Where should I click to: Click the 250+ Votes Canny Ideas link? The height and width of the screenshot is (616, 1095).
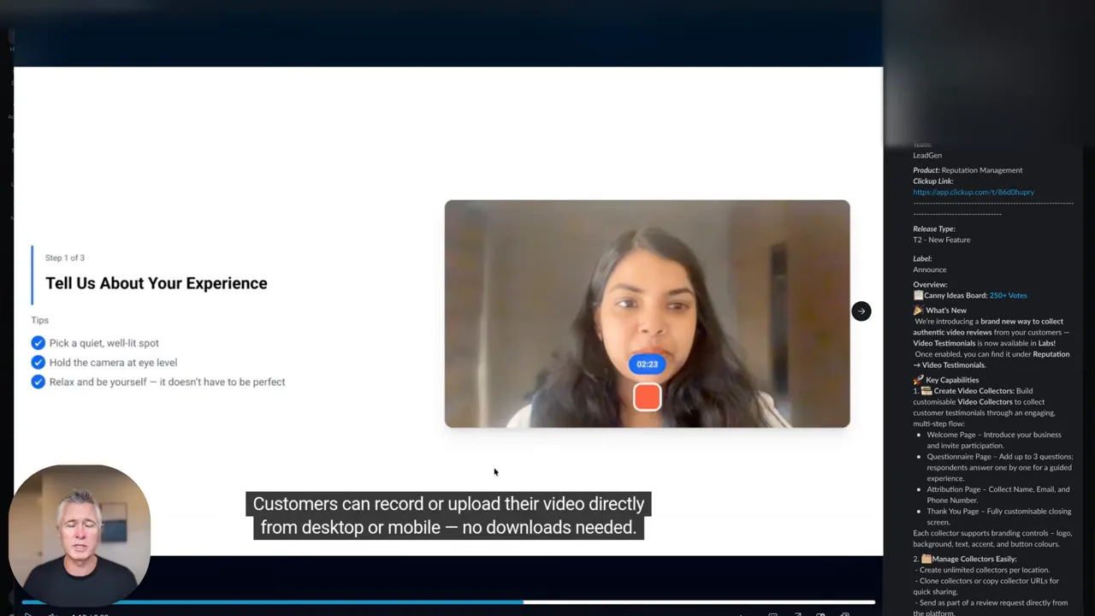(1008, 295)
